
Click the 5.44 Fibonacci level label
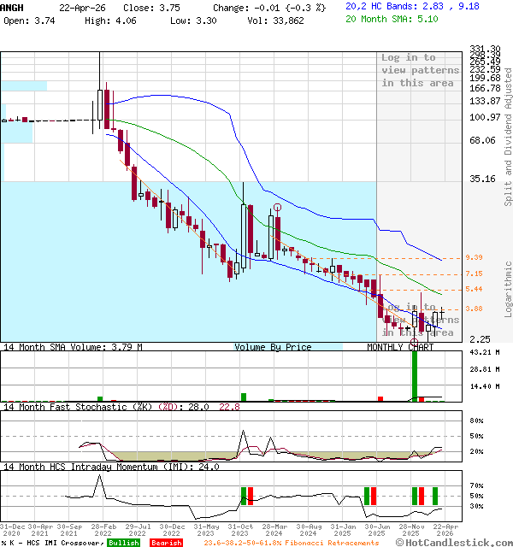pyautogui.click(x=475, y=290)
